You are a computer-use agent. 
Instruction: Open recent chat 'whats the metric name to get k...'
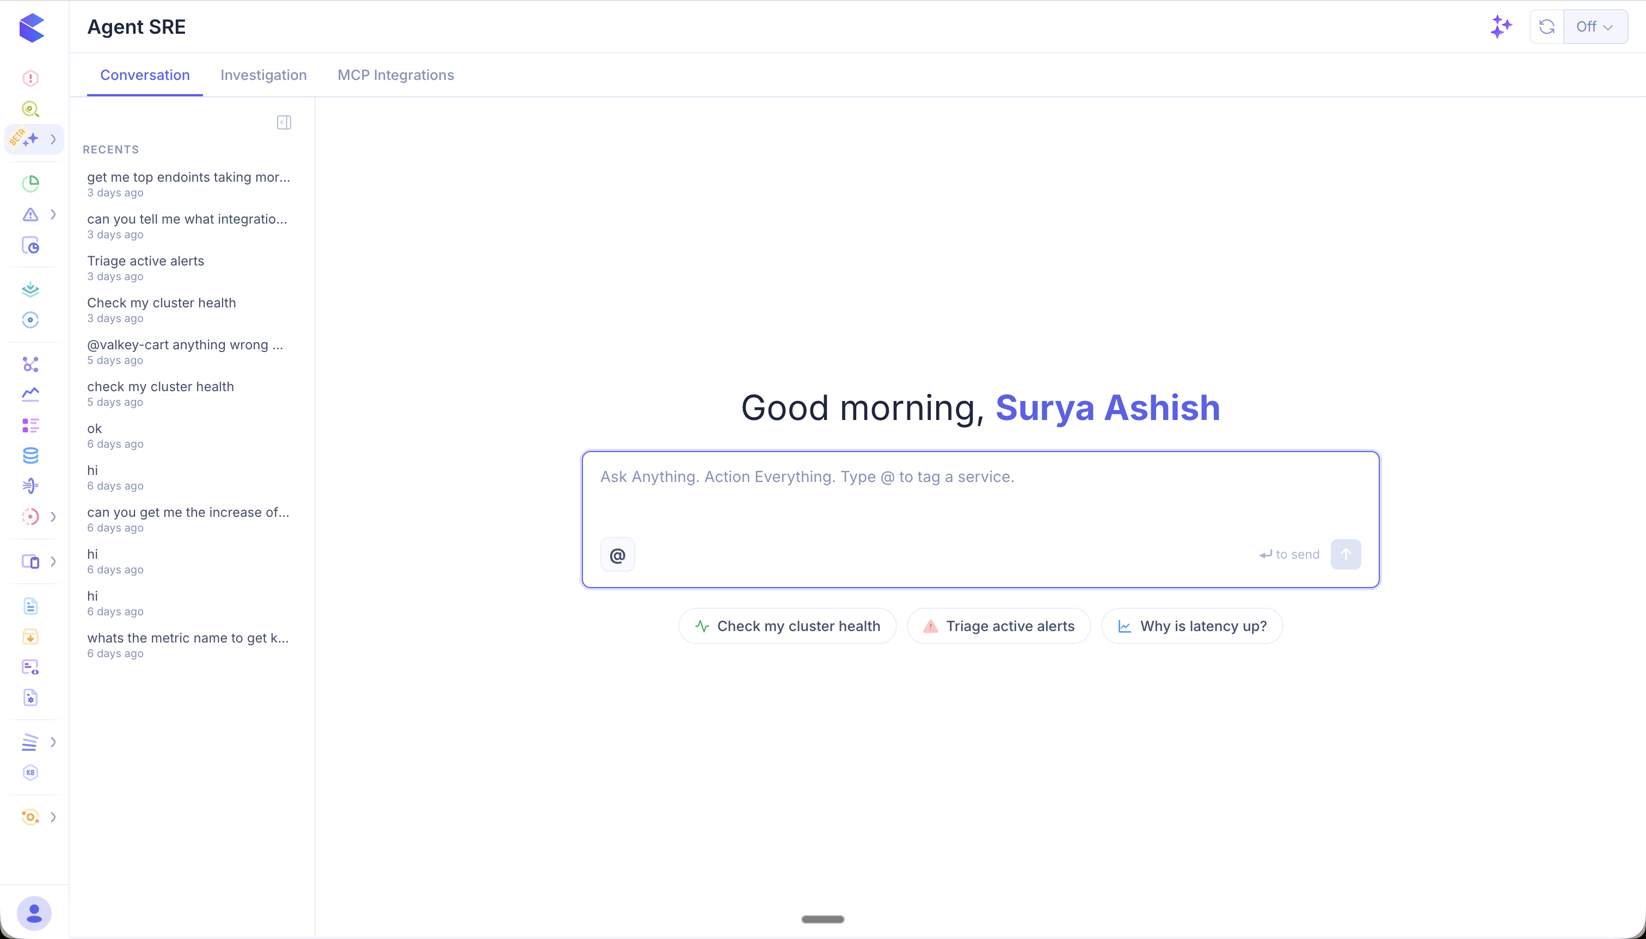pyautogui.click(x=189, y=645)
